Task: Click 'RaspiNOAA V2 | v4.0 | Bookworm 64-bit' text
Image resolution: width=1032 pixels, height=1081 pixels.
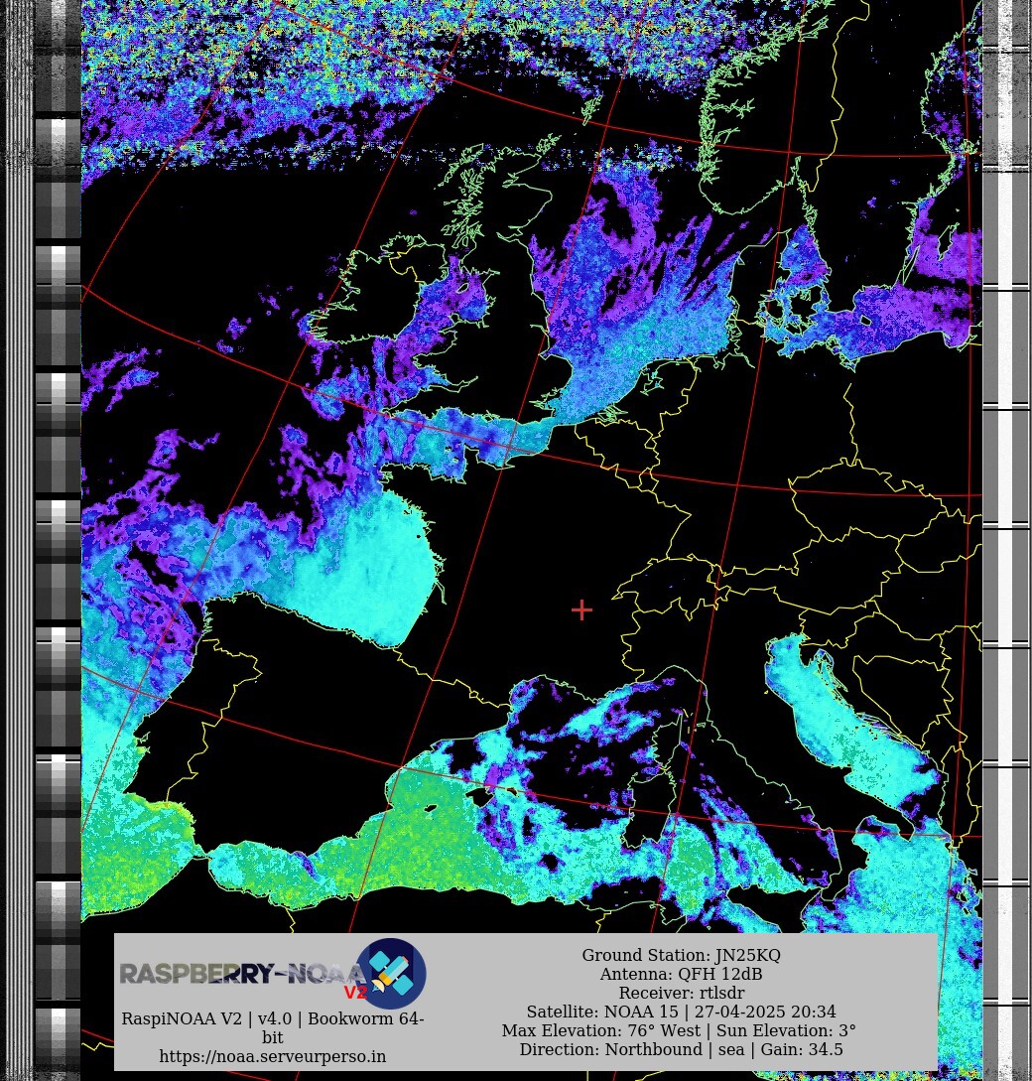Action: point(272,1027)
